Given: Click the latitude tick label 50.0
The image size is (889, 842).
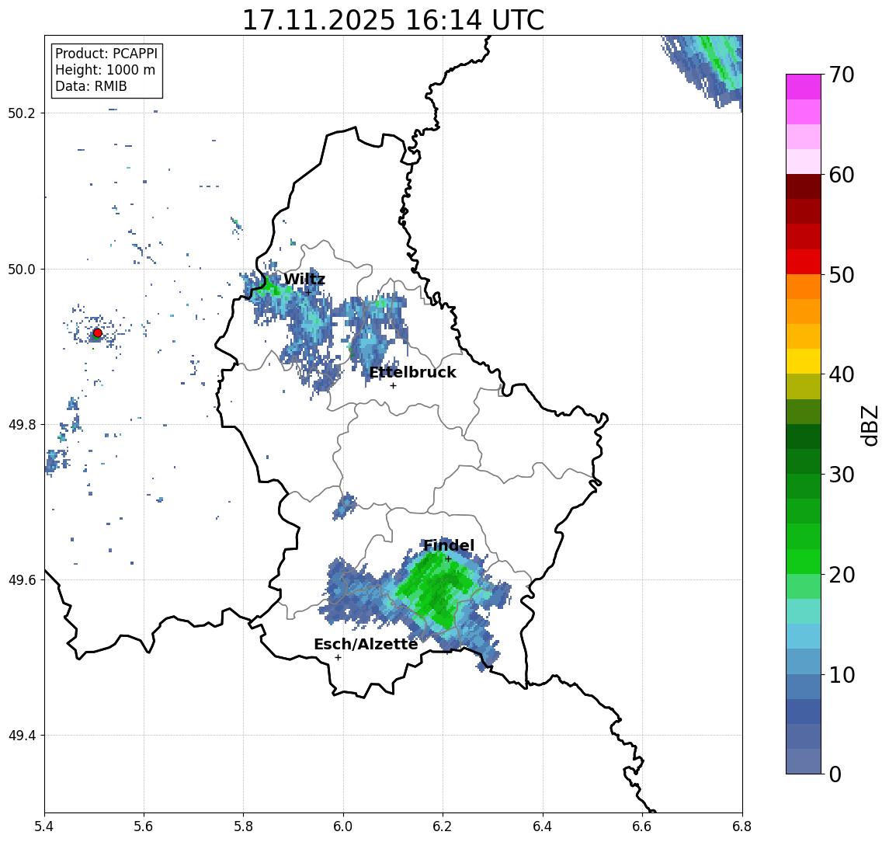Looking at the screenshot, I should 22,269.
